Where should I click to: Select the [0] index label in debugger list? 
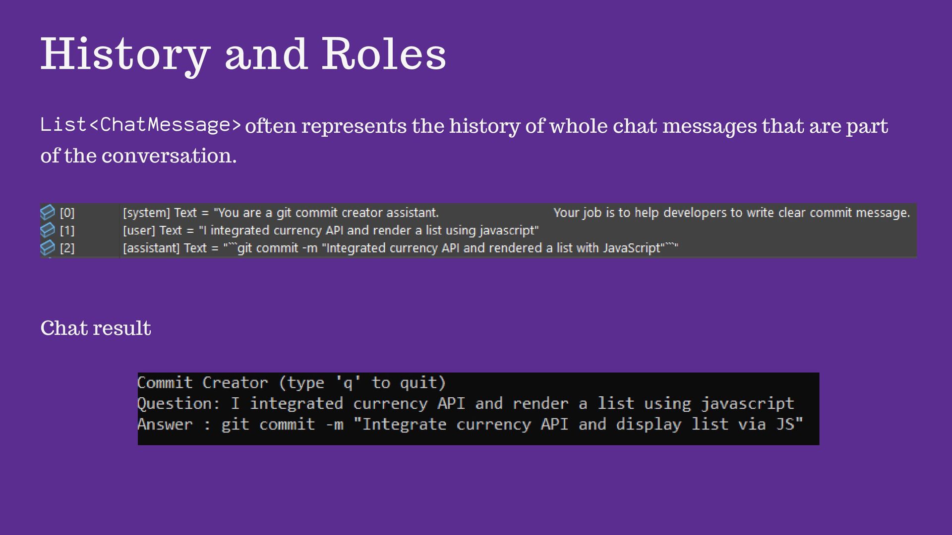coord(67,213)
